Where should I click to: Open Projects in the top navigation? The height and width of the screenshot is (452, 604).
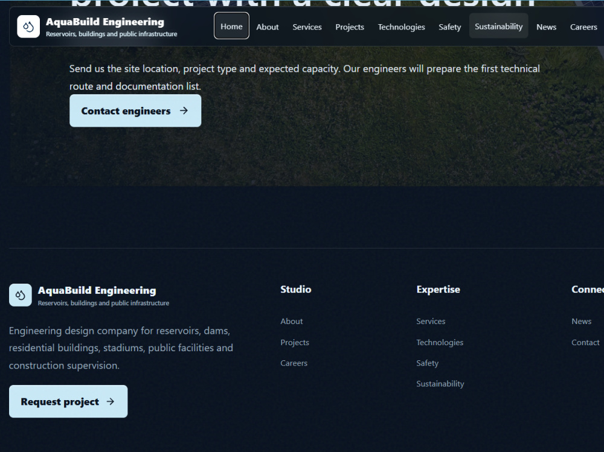pos(350,27)
